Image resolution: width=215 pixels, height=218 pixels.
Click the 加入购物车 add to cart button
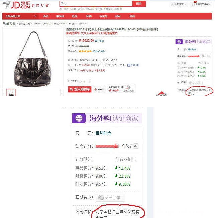(80, 89)
